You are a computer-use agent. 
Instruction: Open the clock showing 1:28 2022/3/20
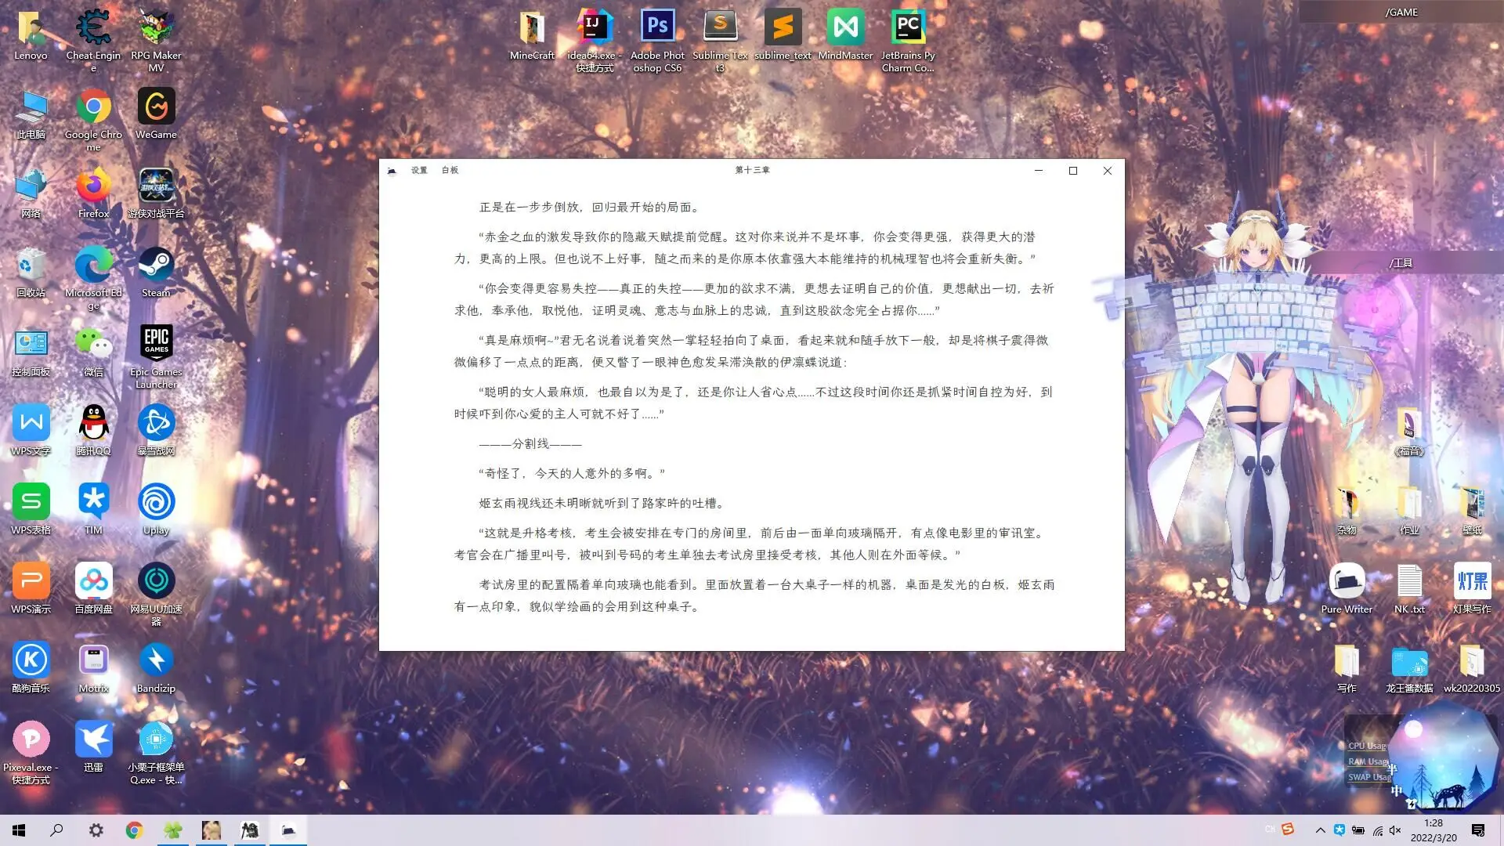point(1433,830)
